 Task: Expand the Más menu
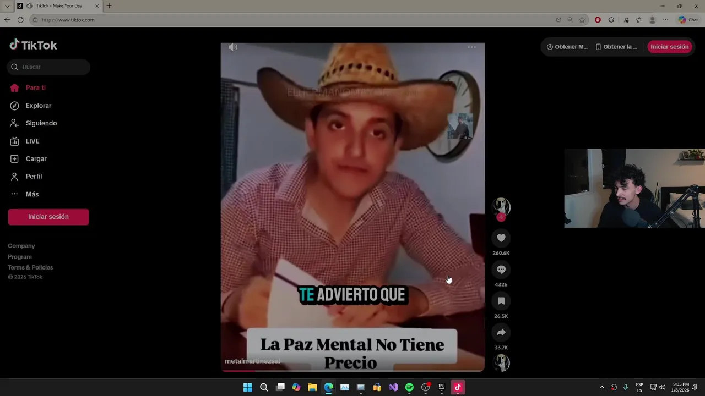coord(25,194)
